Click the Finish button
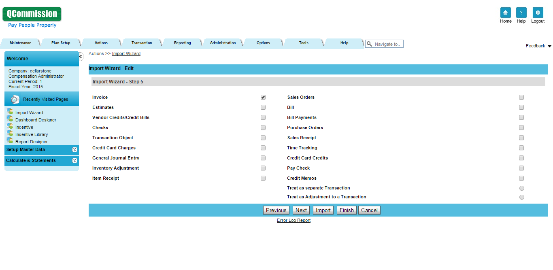553x270 pixels. click(347, 210)
